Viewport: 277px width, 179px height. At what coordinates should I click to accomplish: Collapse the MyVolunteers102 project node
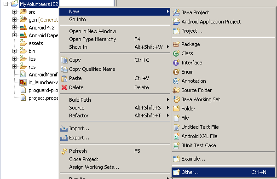click(x=6, y=4)
